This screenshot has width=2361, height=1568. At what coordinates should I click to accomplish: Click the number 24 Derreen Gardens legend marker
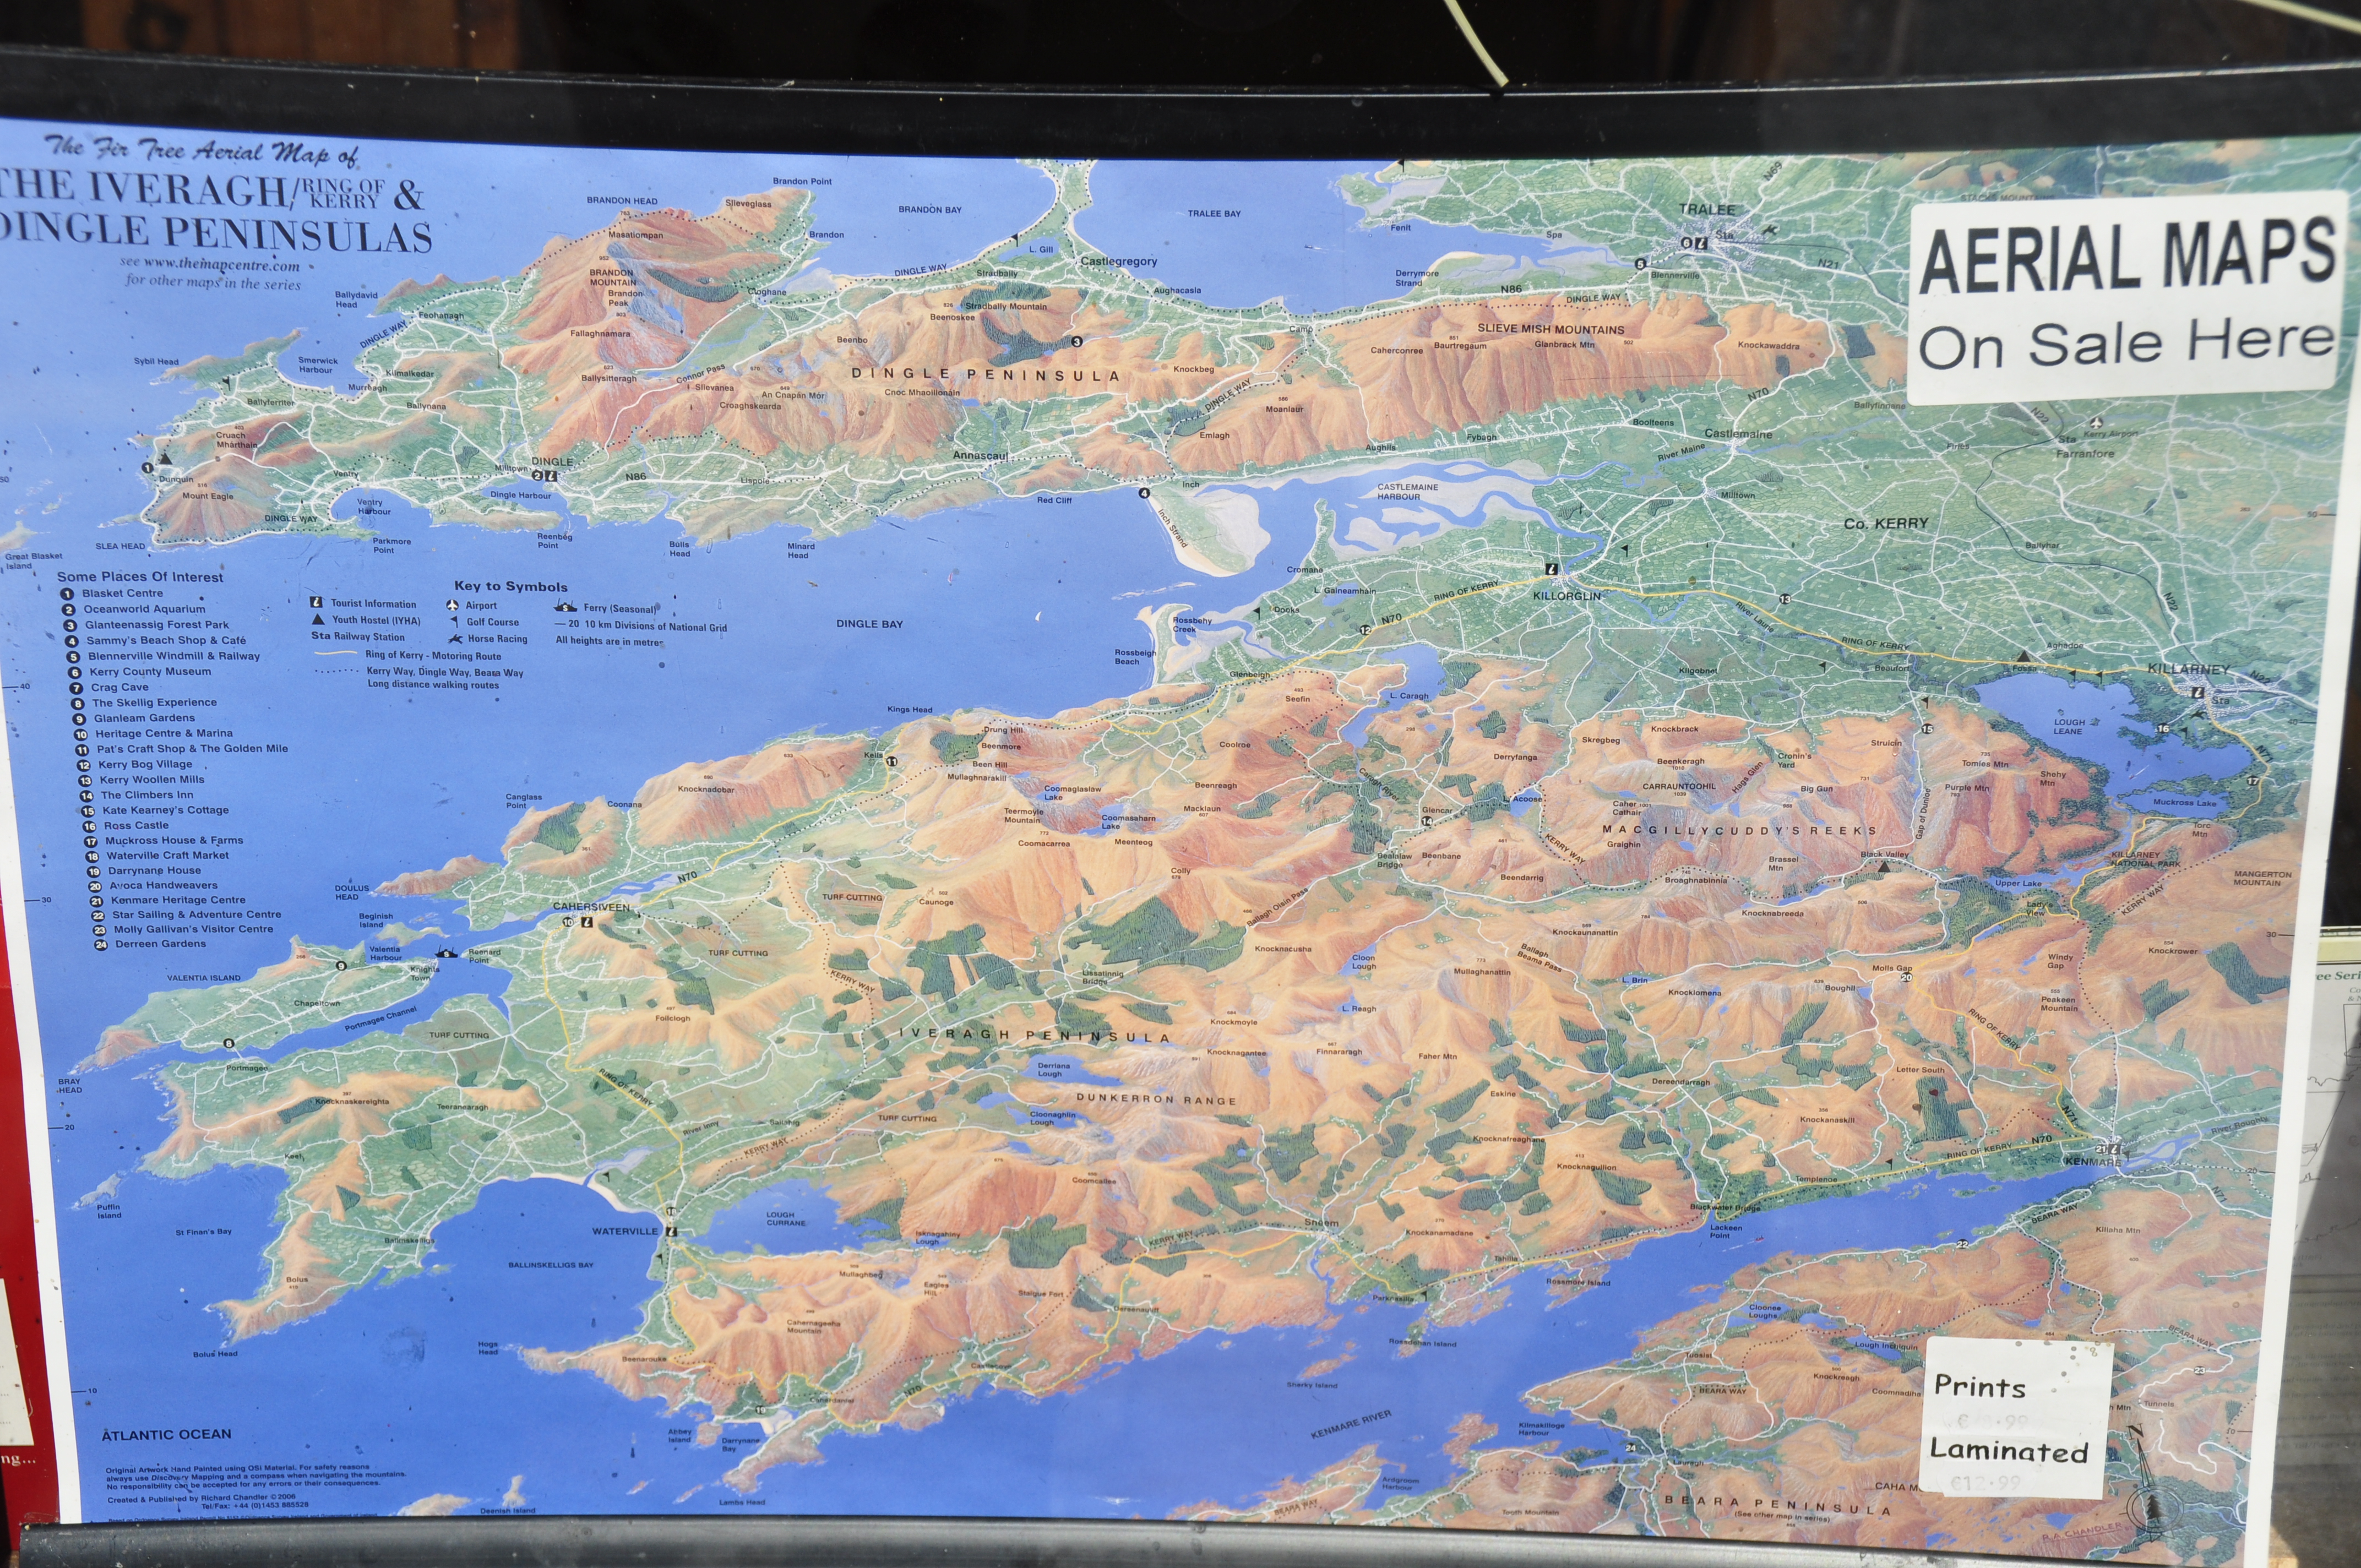(100, 945)
